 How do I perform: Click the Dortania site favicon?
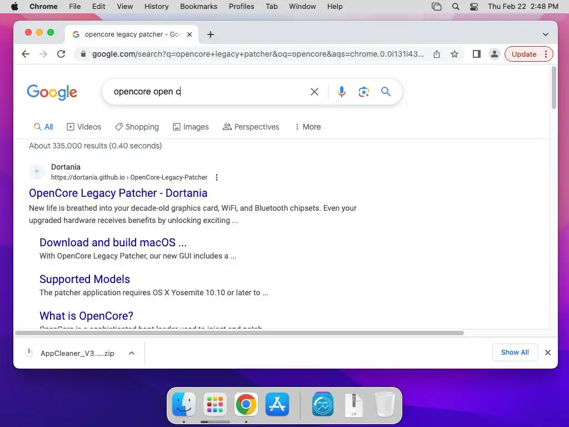[x=37, y=172]
